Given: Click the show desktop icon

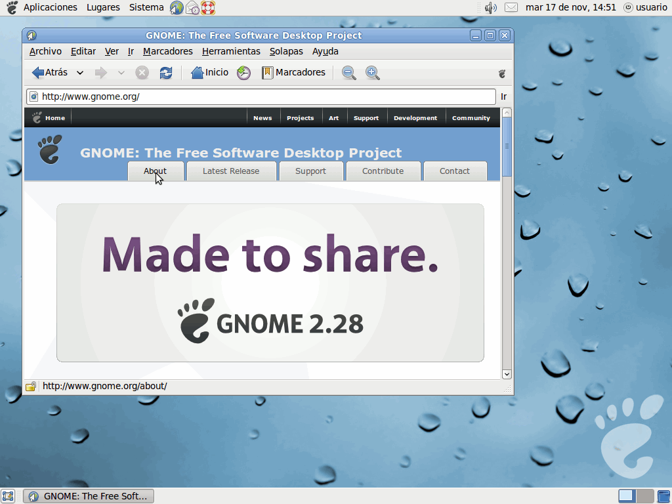Looking at the screenshot, I should (8, 496).
